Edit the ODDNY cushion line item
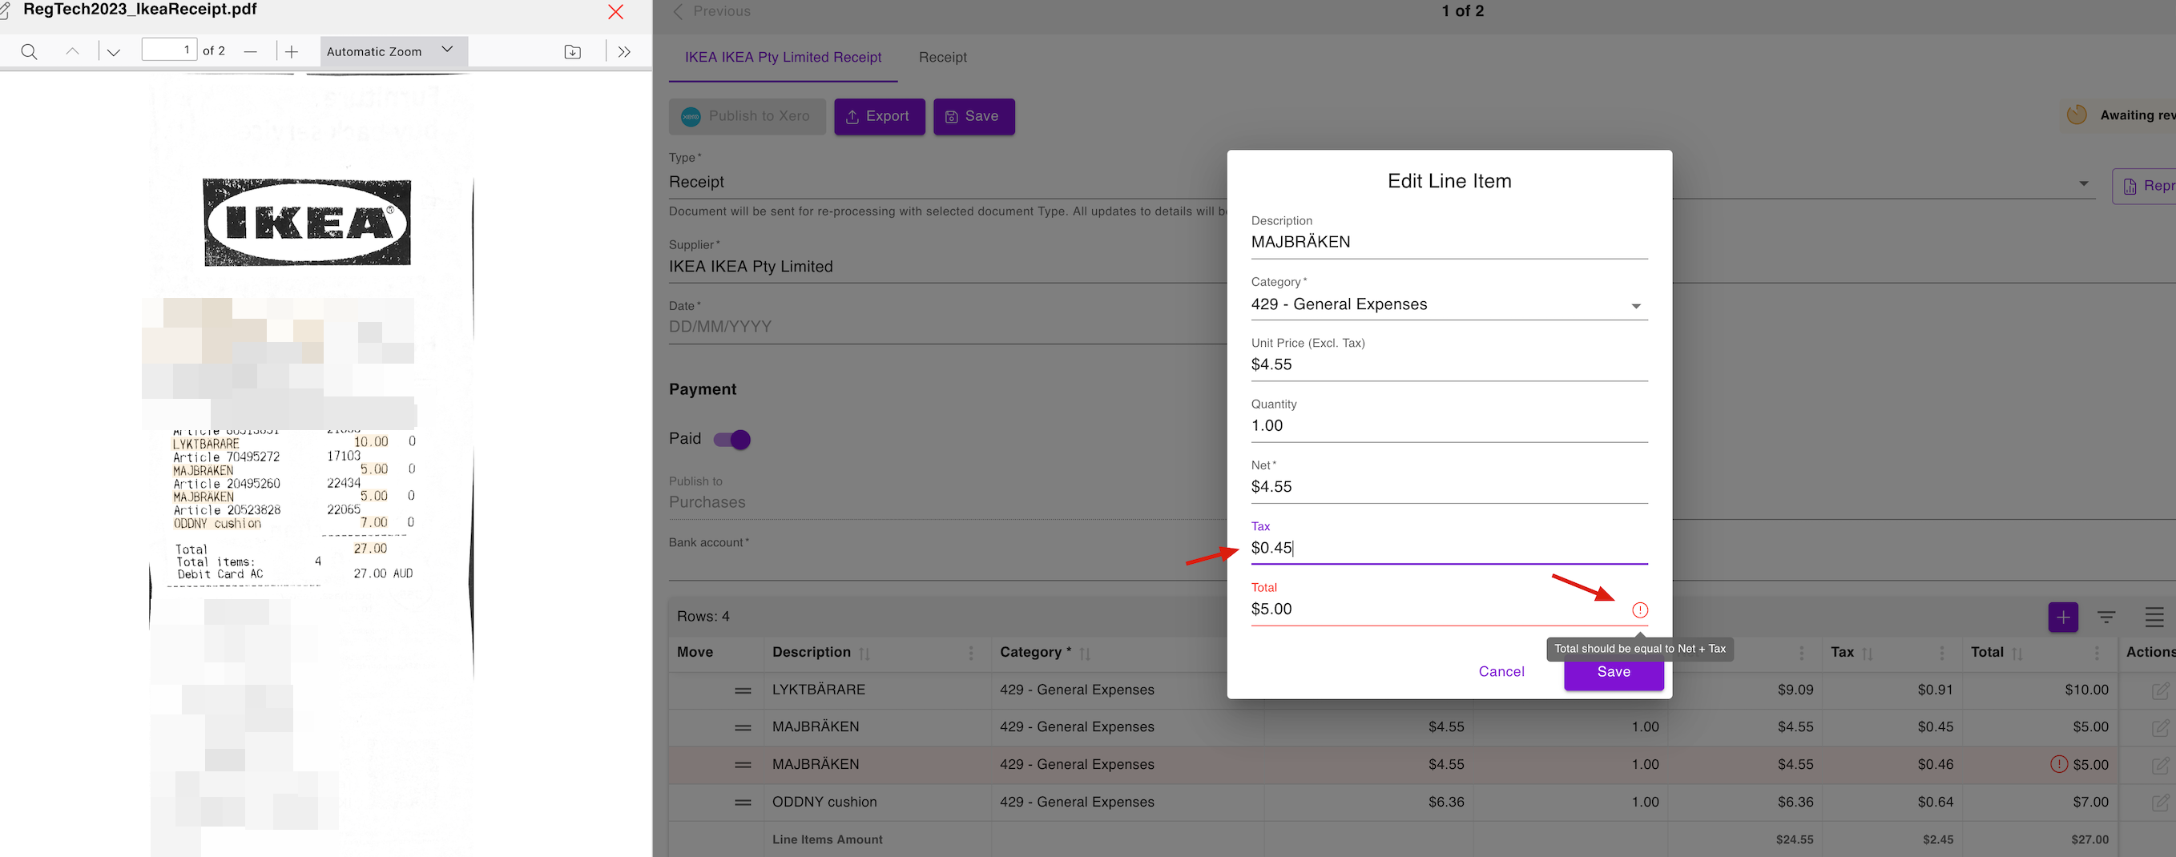 (2160, 802)
